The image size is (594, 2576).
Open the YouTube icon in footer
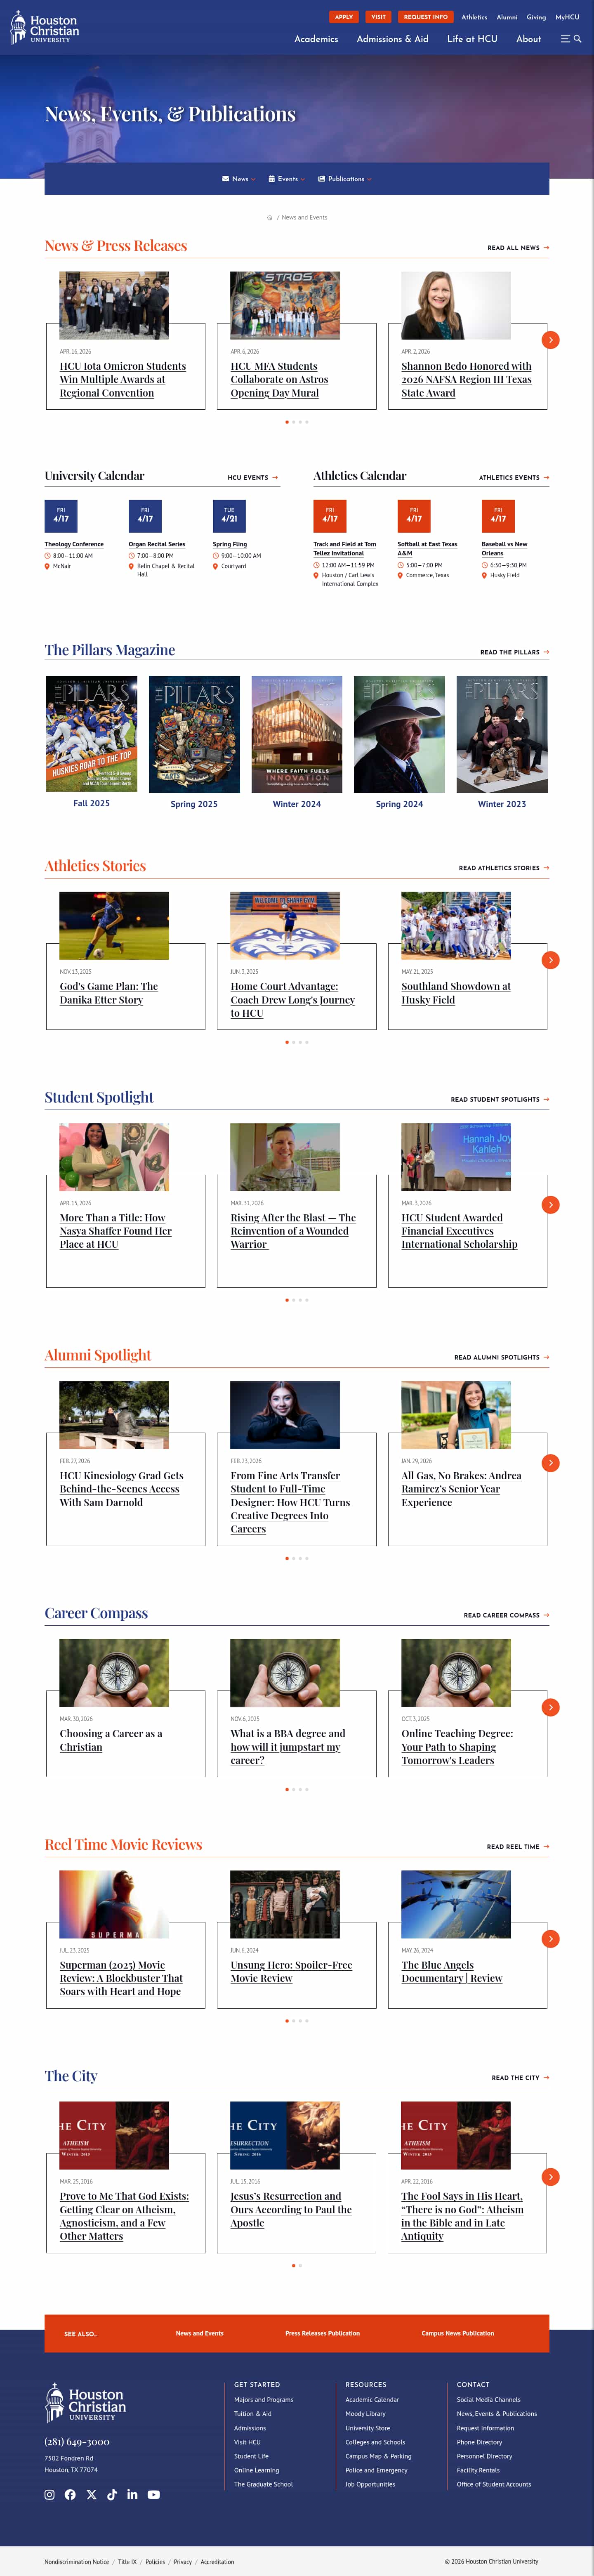coord(153,2495)
